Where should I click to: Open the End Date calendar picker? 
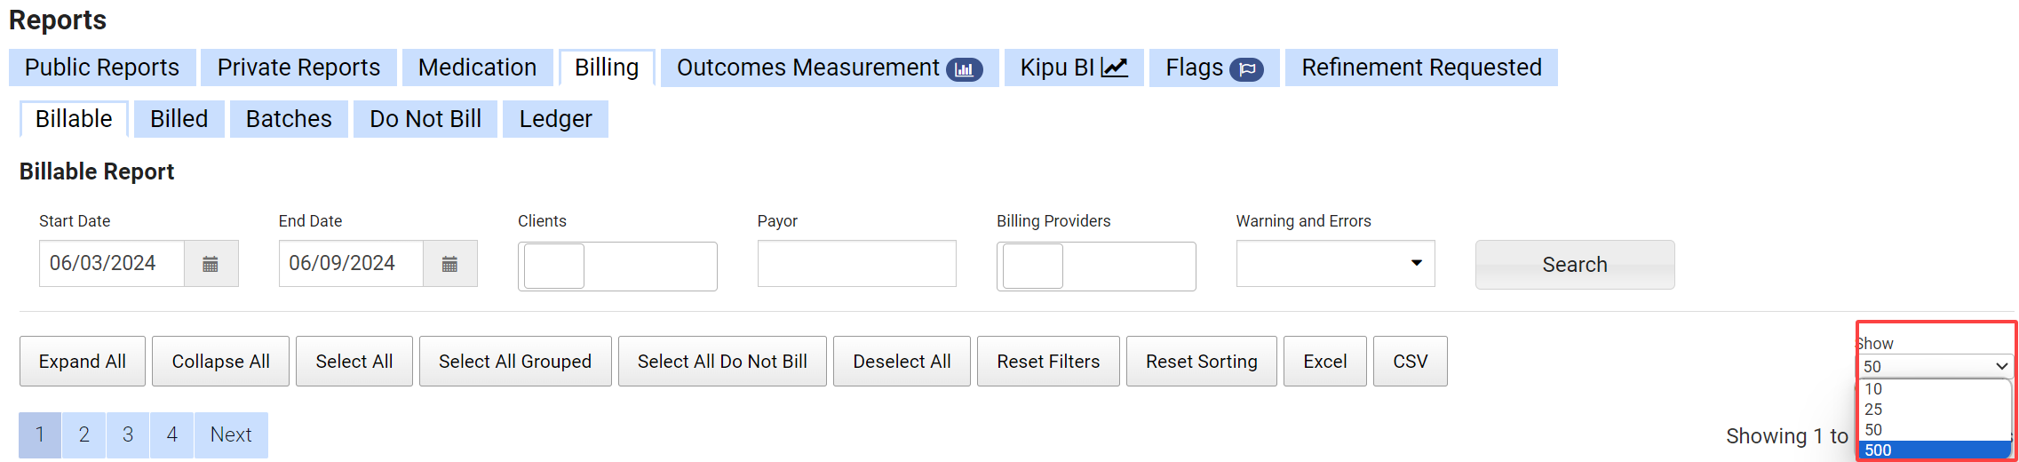449,264
